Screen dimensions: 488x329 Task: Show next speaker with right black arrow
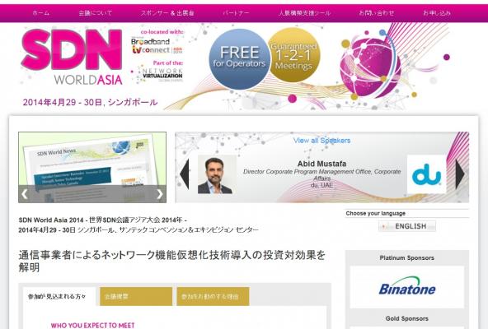coord(460,174)
